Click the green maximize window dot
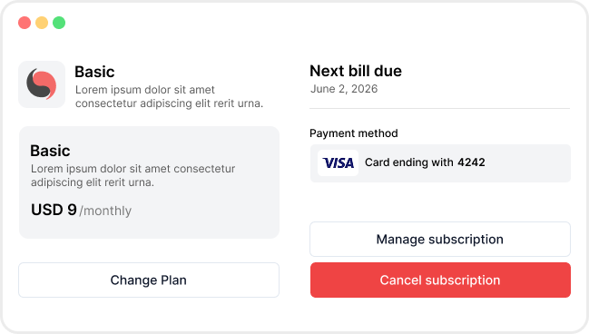The height and width of the screenshot is (334, 589). click(x=59, y=23)
